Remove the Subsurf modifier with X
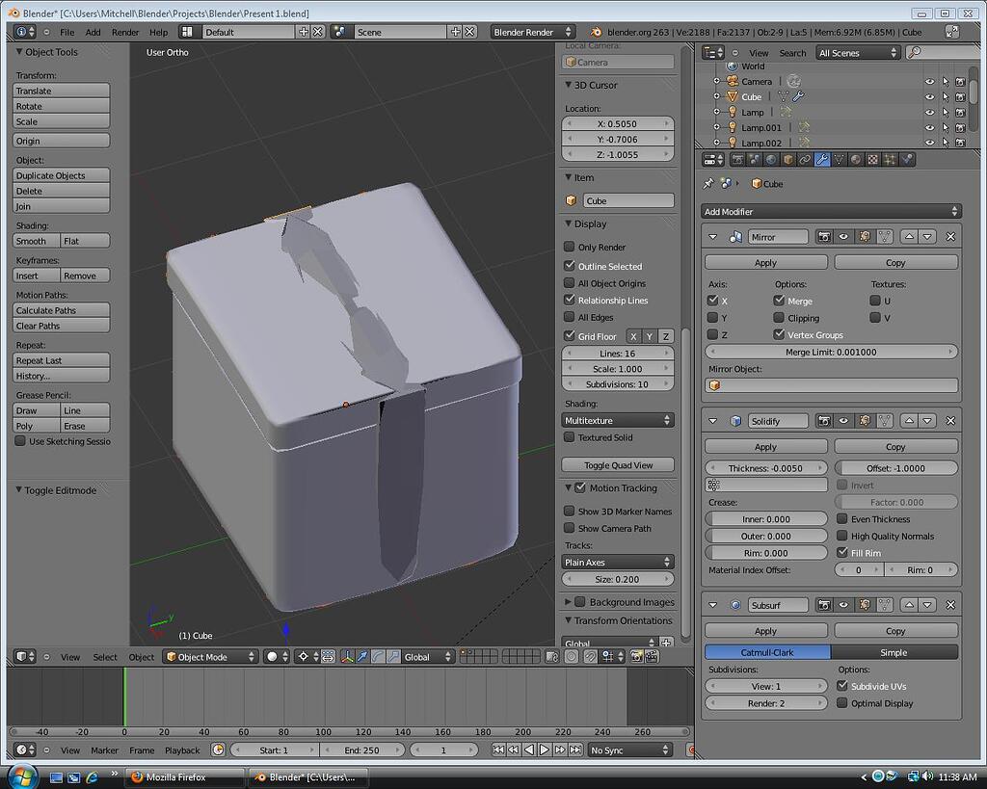Image resolution: width=987 pixels, height=789 pixels. (951, 605)
